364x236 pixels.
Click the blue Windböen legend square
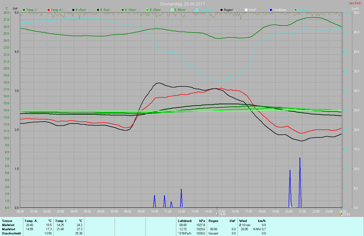point(271,10)
